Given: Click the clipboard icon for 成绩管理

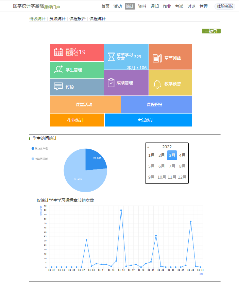Looking at the screenshot, I should coord(111,83).
